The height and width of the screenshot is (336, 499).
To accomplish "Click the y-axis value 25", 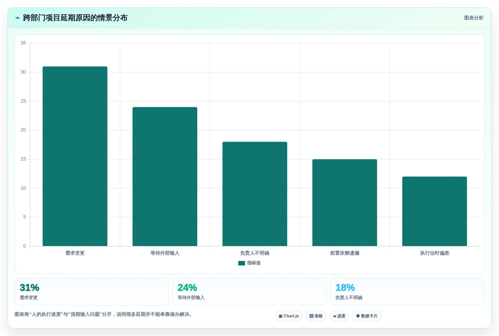I will [x=23, y=101].
